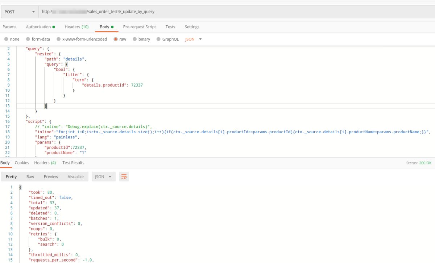The image size is (435, 263).
Task: Click the "total": 37 response line
Action: (43, 203)
